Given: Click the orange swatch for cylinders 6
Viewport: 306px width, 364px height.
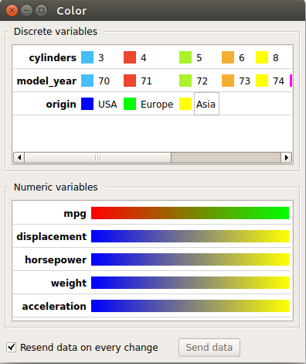Looking at the screenshot, I should [x=228, y=57].
